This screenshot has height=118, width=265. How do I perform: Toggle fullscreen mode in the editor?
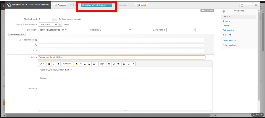click(124, 64)
